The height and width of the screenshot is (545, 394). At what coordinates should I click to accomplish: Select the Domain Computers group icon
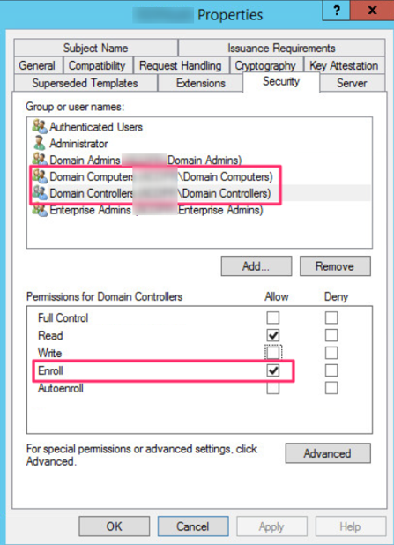pyautogui.click(x=40, y=176)
